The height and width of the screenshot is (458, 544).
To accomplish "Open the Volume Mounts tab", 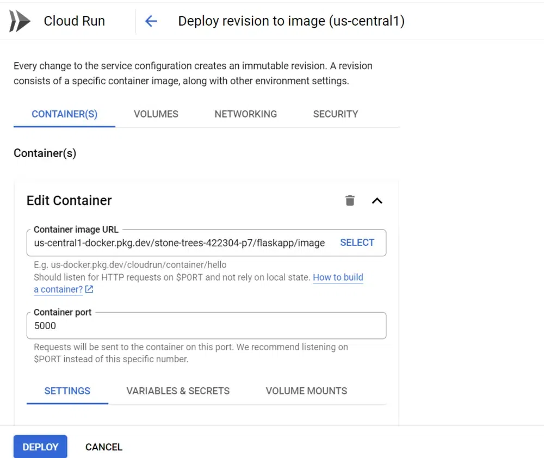I will (x=306, y=391).
